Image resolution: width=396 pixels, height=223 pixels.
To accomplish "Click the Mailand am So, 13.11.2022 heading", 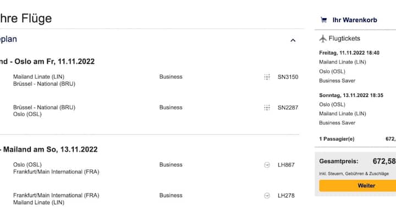I will pyautogui.click(x=51, y=149).
